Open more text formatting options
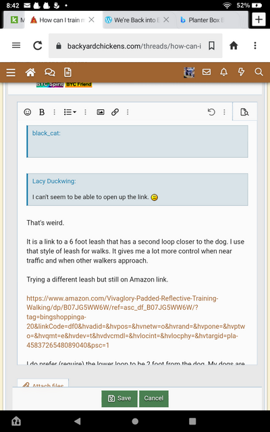Image resolution: width=270 pixels, height=432 pixels. click(x=54, y=112)
